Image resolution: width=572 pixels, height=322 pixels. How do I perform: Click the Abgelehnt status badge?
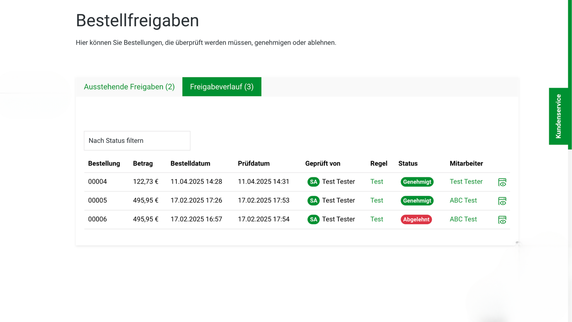coord(416,219)
